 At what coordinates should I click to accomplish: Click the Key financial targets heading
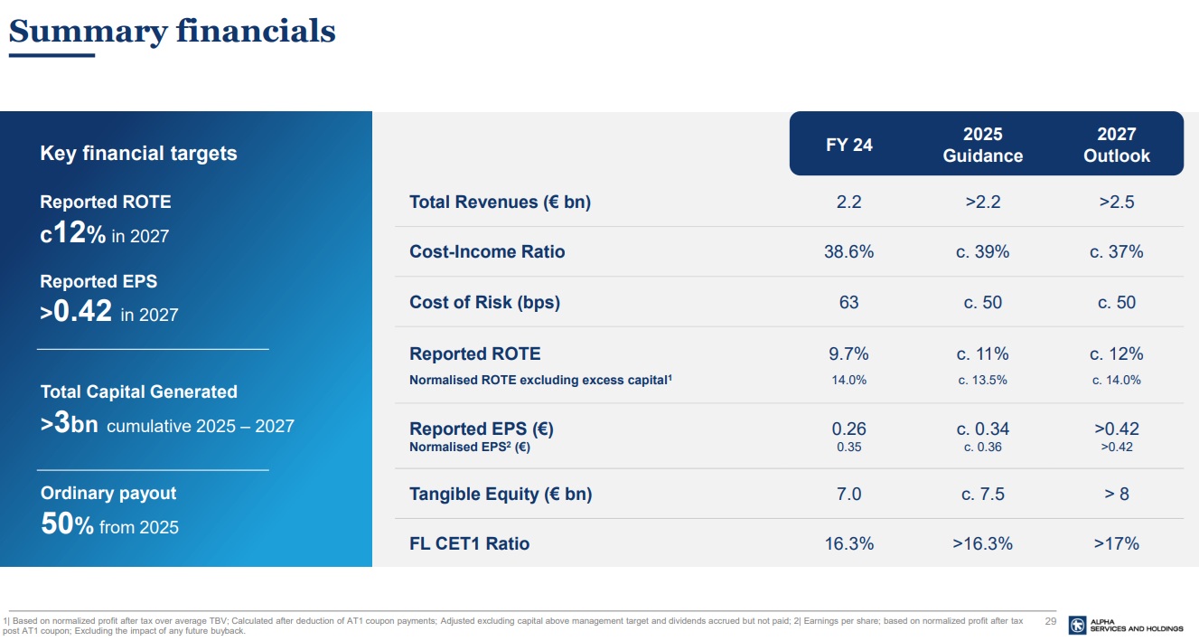tap(138, 154)
